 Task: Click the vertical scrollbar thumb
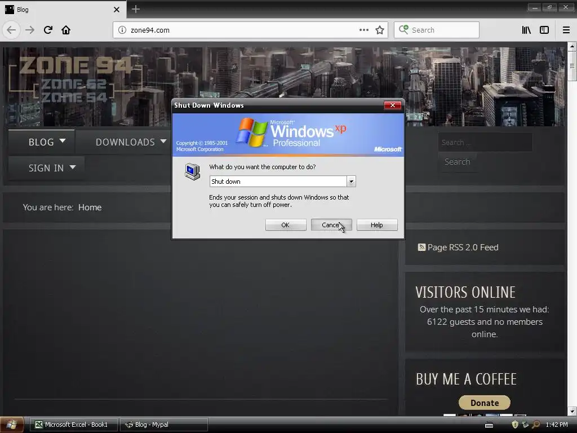[x=572, y=66]
